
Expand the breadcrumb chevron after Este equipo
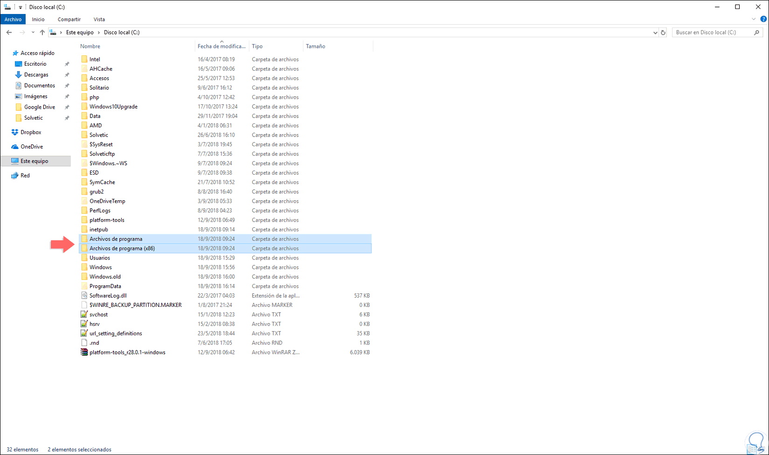point(98,33)
